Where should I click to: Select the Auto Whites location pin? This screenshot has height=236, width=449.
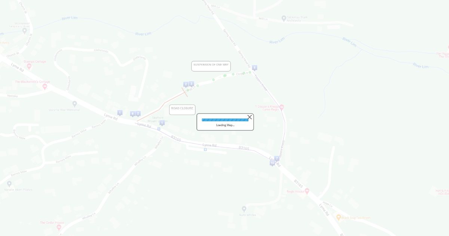click(244, 209)
